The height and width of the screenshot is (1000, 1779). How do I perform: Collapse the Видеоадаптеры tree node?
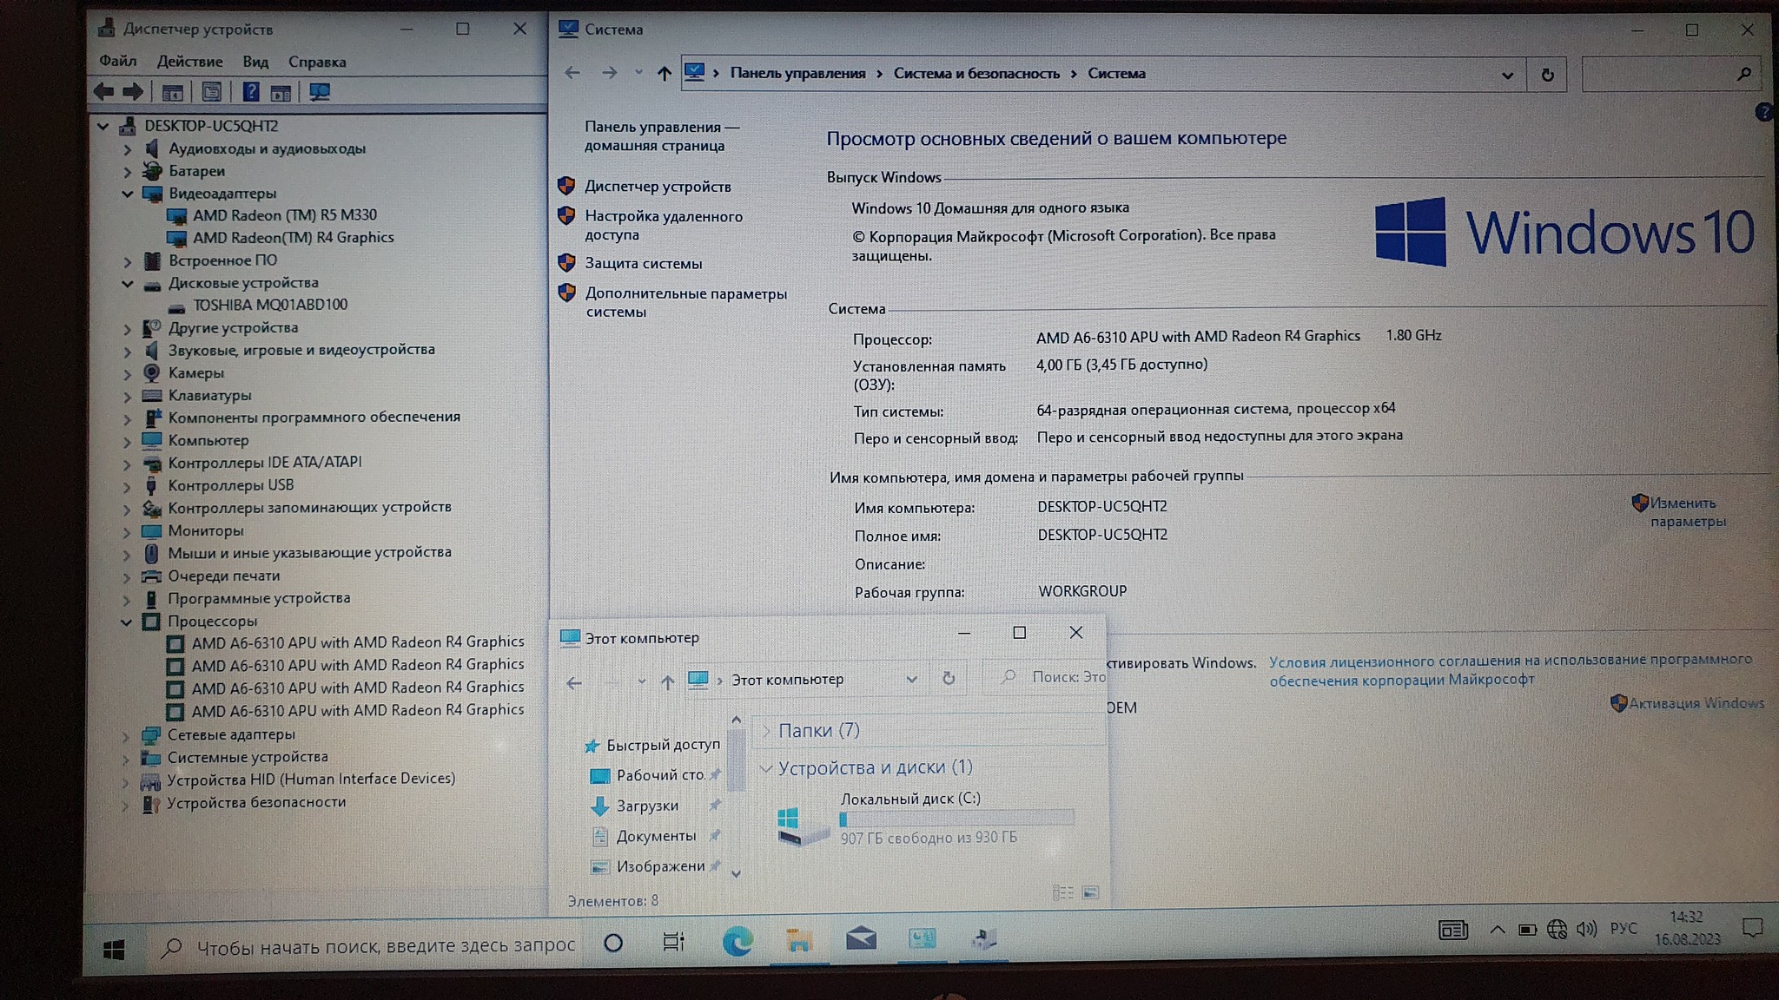(128, 194)
